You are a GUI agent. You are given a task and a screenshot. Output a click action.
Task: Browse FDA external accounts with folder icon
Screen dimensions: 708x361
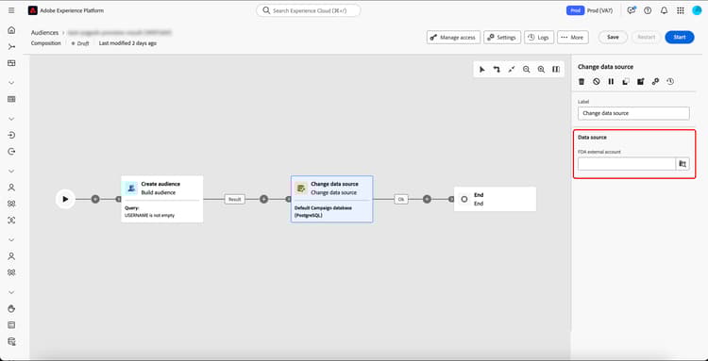pyautogui.click(x=683, y=164)
